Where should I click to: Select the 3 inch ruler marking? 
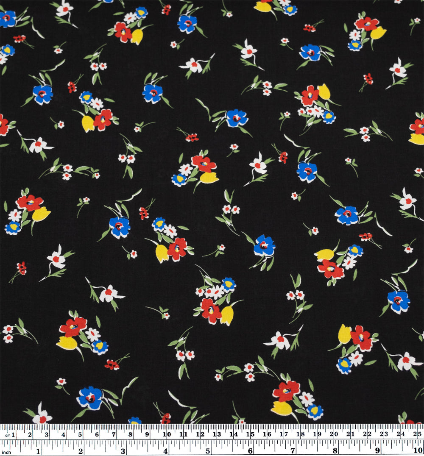(x=123, y=450)
